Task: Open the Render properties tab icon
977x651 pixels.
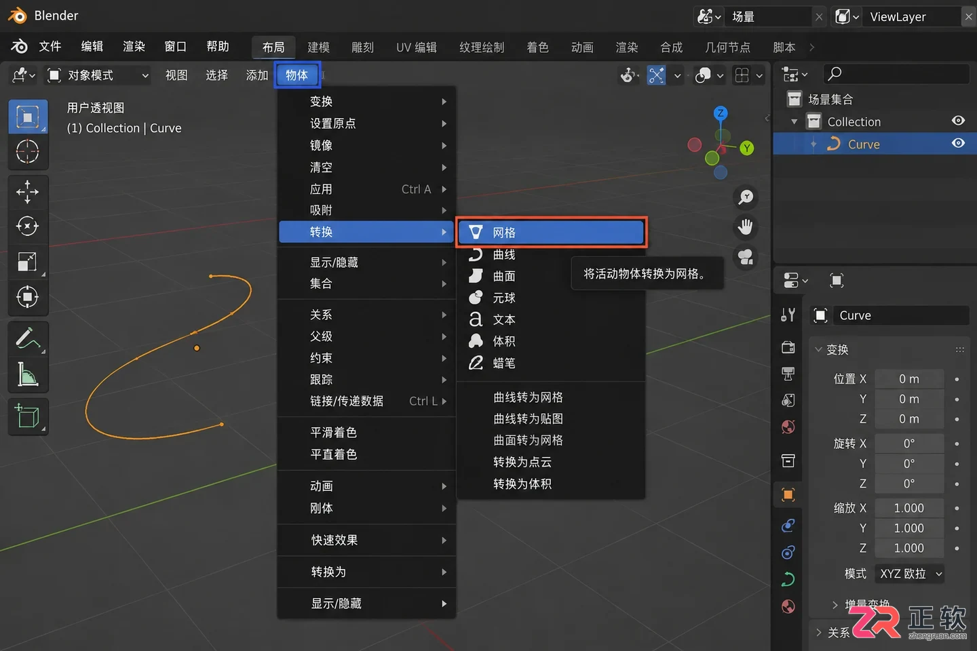Action: coord(788,347)
